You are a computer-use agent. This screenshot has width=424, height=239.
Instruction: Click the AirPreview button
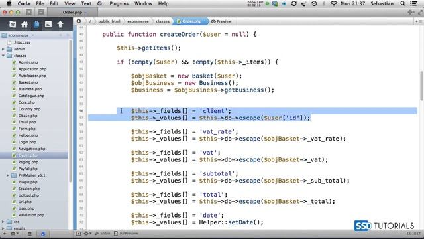pyautogui.click(x=126, y=233)
